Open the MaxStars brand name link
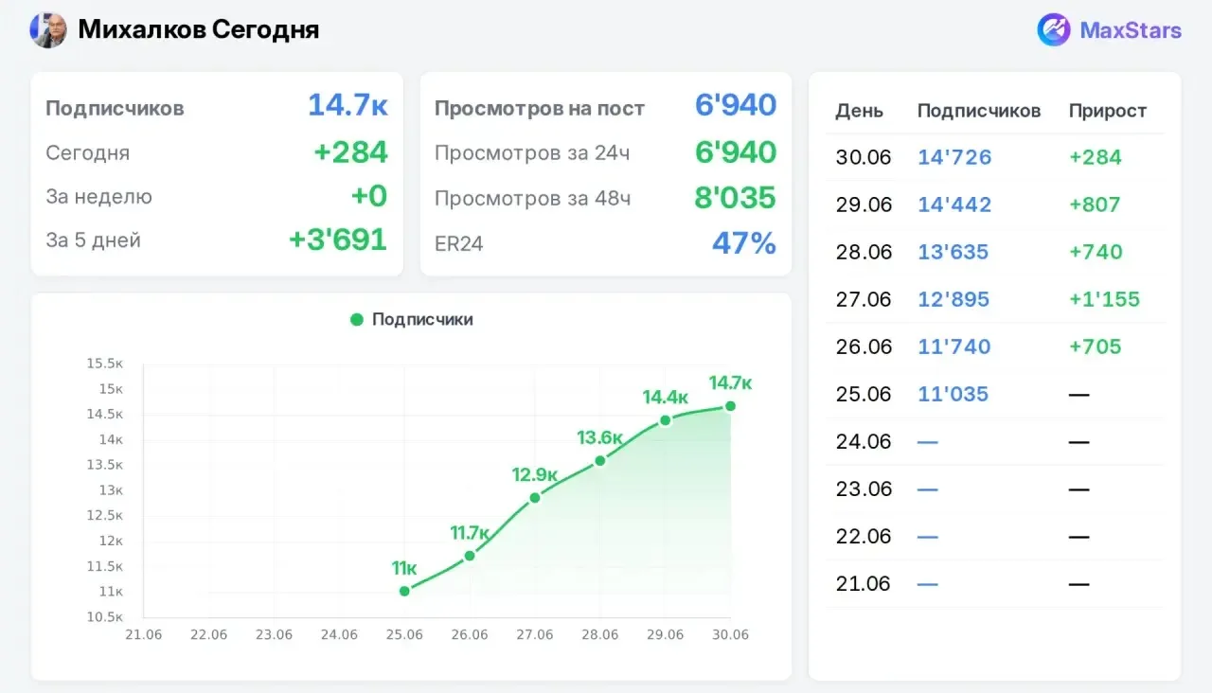 coord(1131,30)
